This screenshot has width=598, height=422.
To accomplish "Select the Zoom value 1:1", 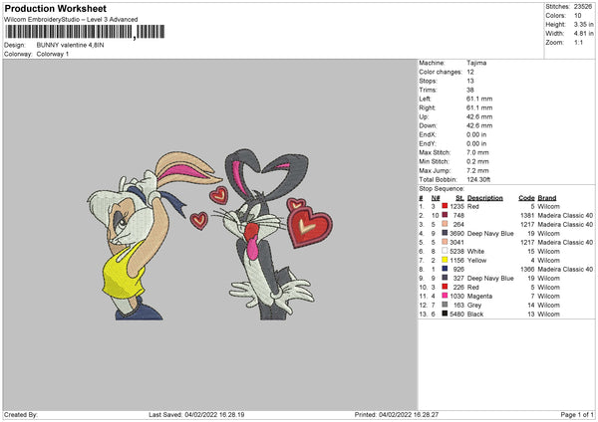I will (x=578, y=42).
